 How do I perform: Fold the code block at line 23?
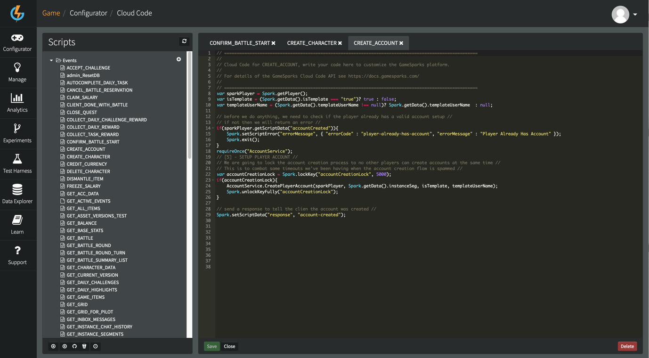point(213,180)
